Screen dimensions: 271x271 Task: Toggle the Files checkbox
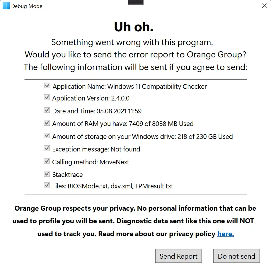[x=47, y=185]
